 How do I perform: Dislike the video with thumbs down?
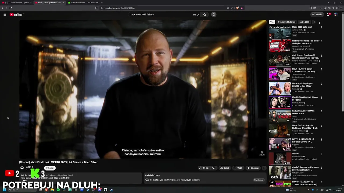[214, 168]
